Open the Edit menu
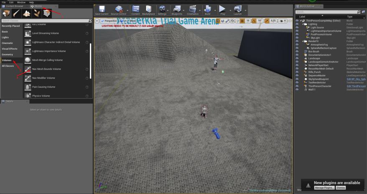This screenshot has width=367, height=194. click(11, 2)
